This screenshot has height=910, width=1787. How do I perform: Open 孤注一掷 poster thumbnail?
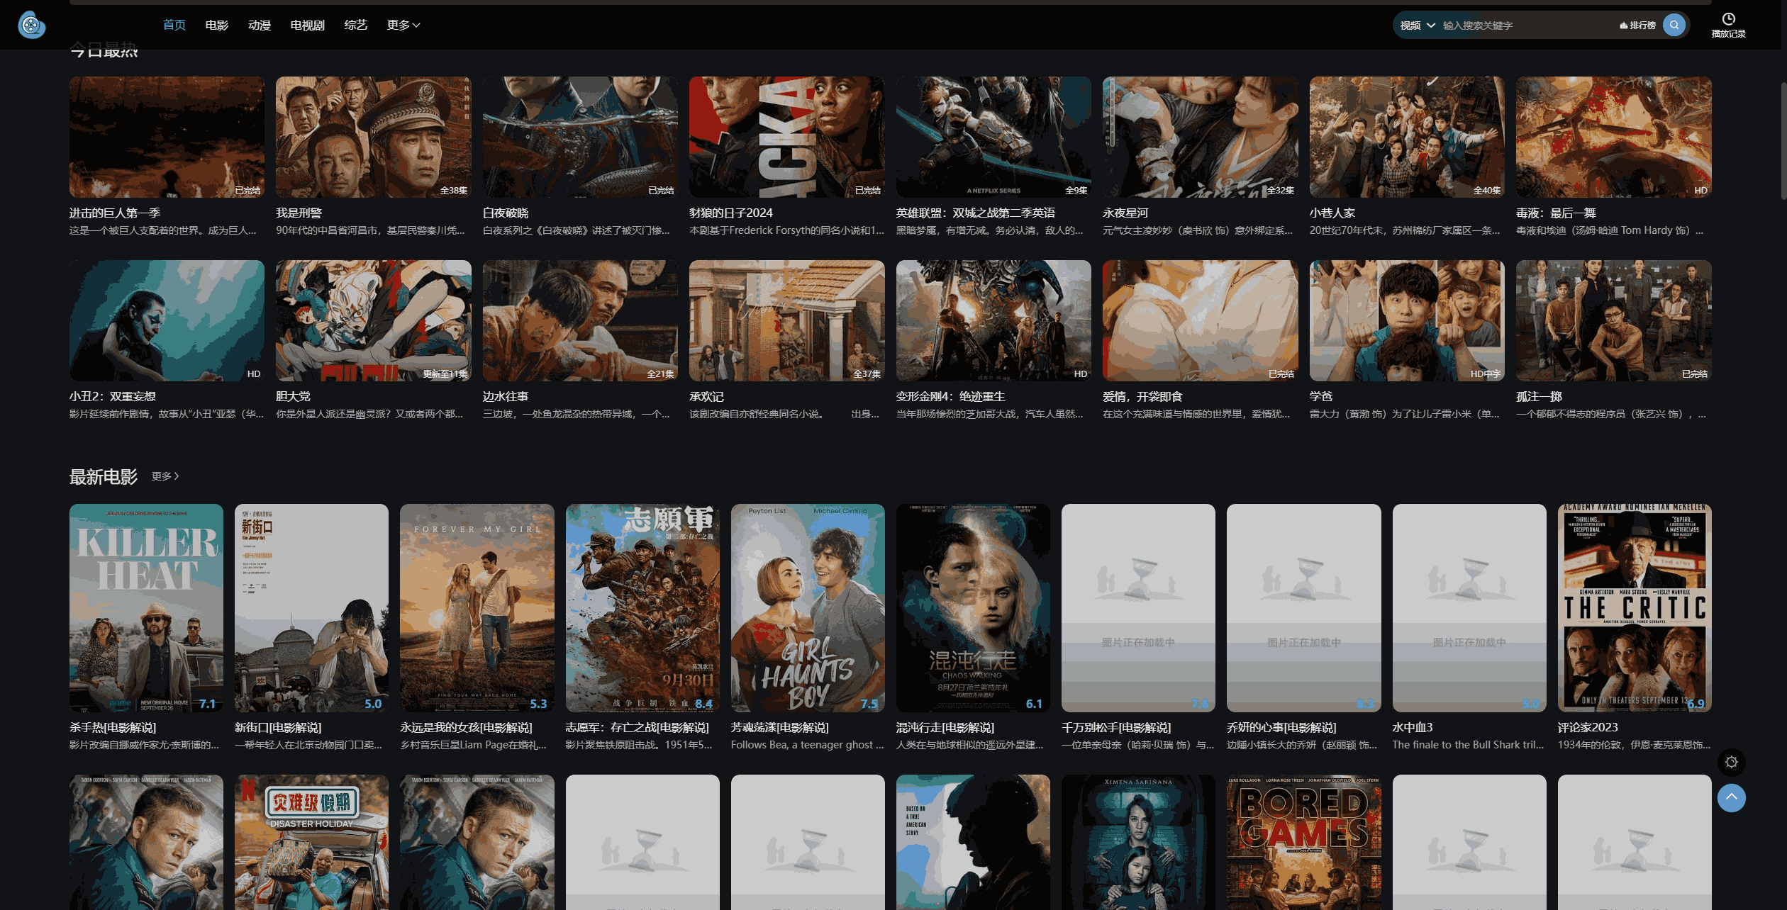[1614, 320]
